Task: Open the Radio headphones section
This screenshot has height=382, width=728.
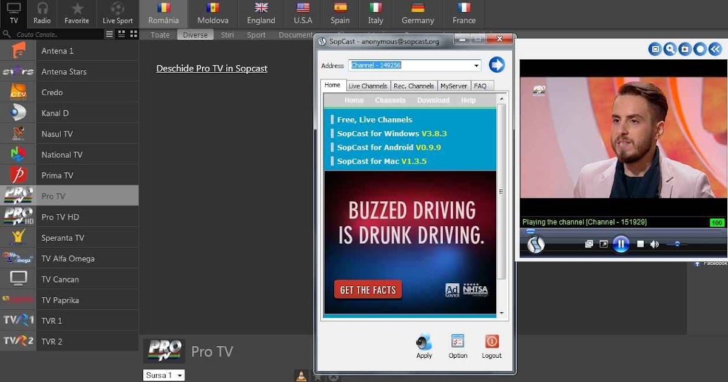Action: click(42, 13)
